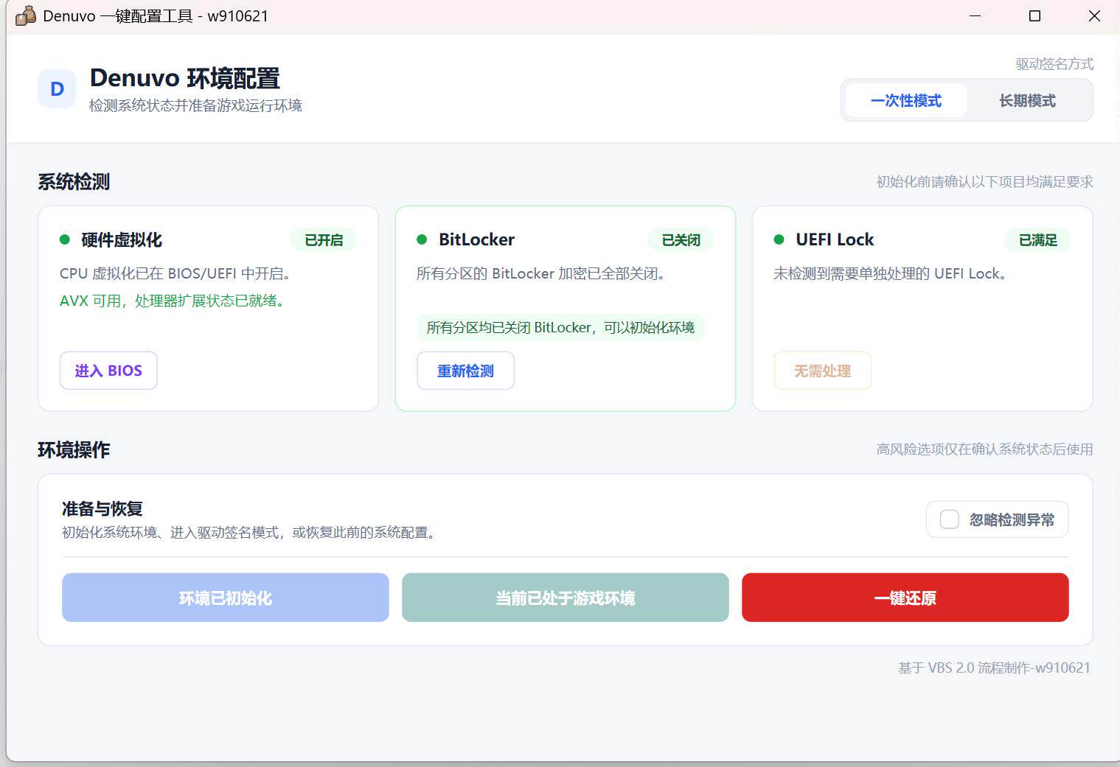Click the 所有分区均已关闭 BitLocker notice
The height and width of the screenshot is (767, 1120).
(x=560, y=327)
